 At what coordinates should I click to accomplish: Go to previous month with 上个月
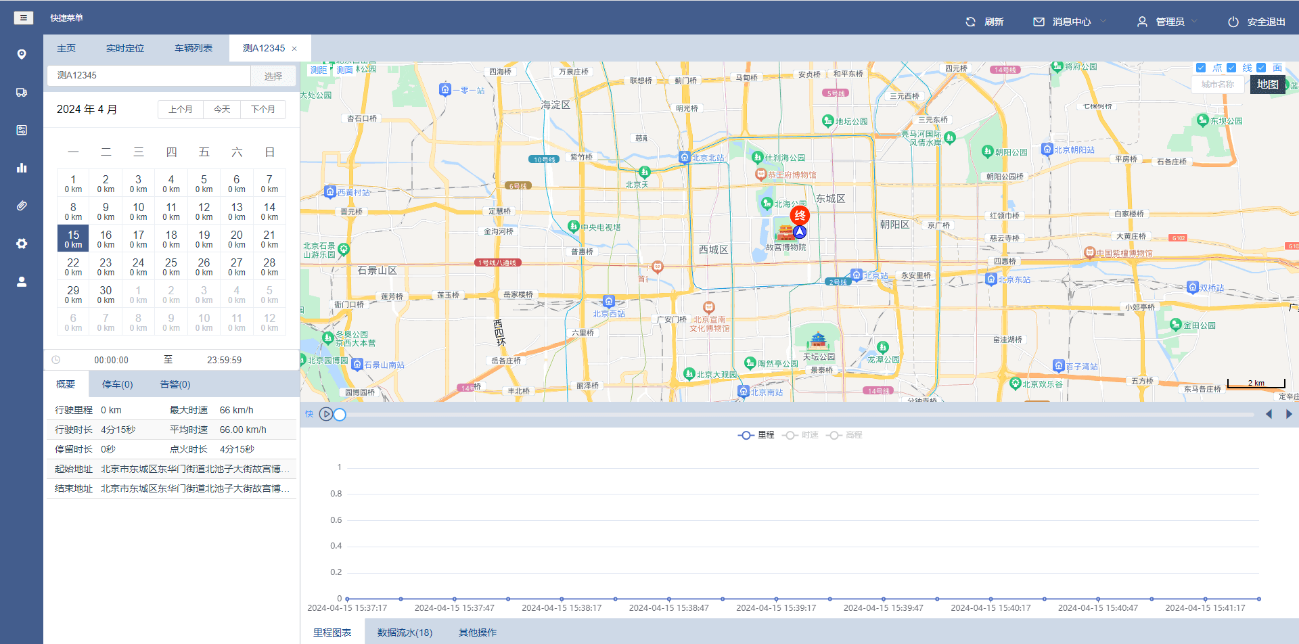point(181,109)
